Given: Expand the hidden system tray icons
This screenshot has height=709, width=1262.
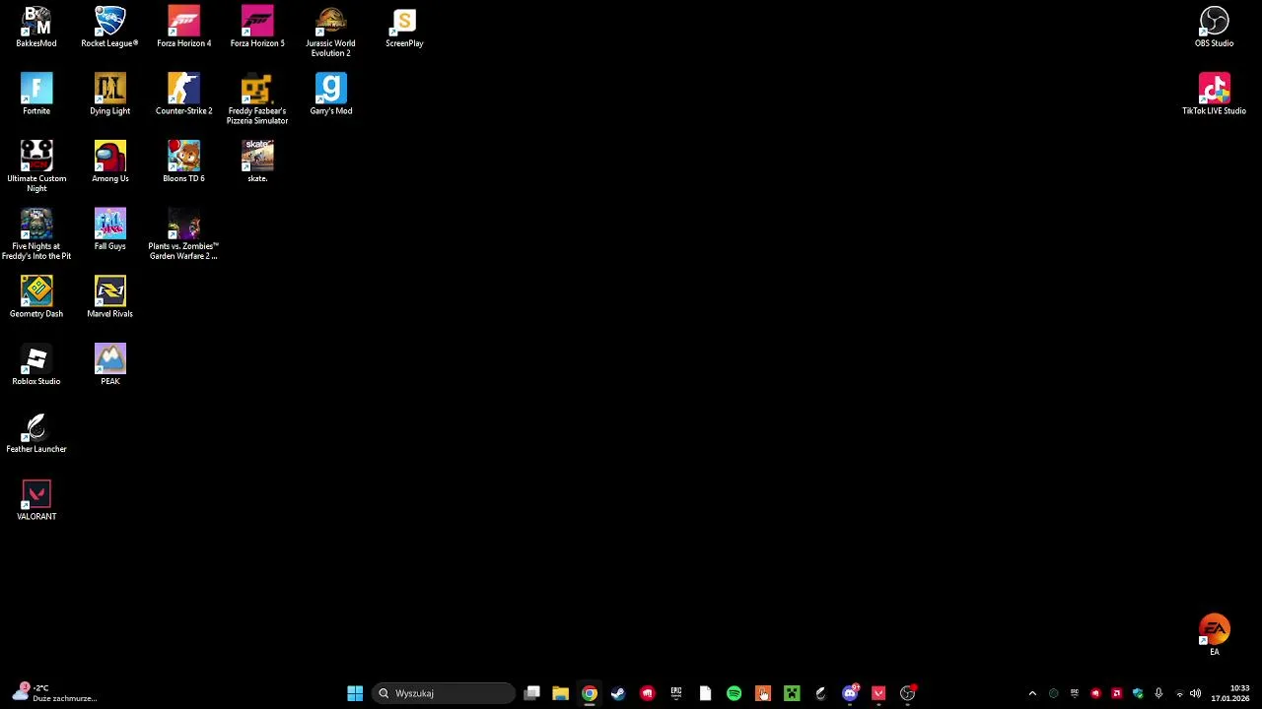Looking at the screenshot, I should [x=1032, y=693].
